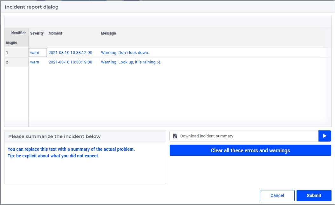Cancel the incident report dialog
This screenshot has height=205, width=335.
click(x=277, y=195)
